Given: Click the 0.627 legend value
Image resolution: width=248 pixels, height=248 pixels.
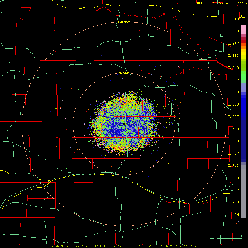Looking at the screenshot, I should click(x=233, y=117).
